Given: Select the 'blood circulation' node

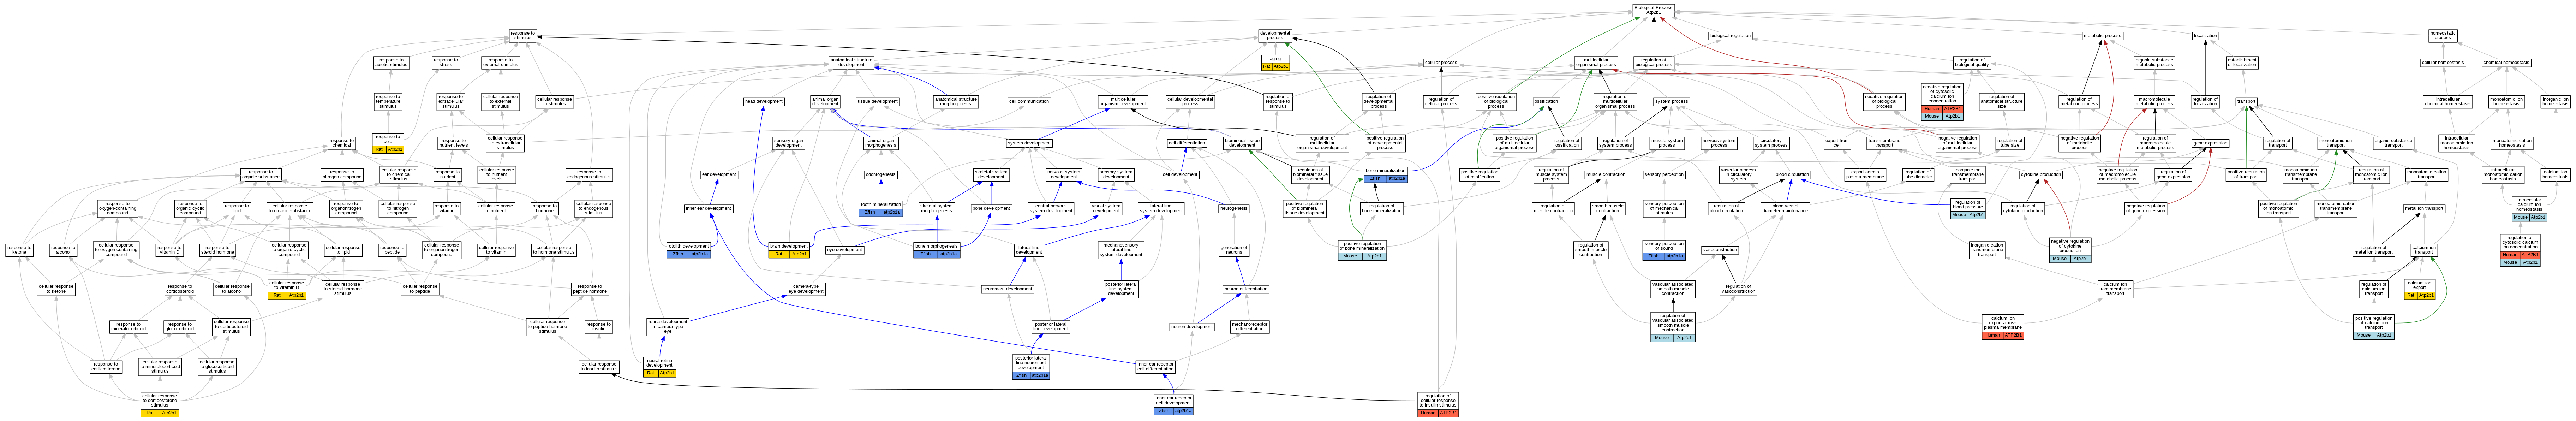Looking at the screenshot, I should click(1792, 174).
